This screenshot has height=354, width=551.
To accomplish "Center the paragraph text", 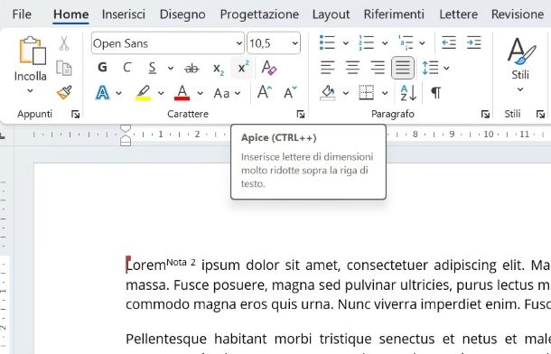I will (x=352, y=68).
